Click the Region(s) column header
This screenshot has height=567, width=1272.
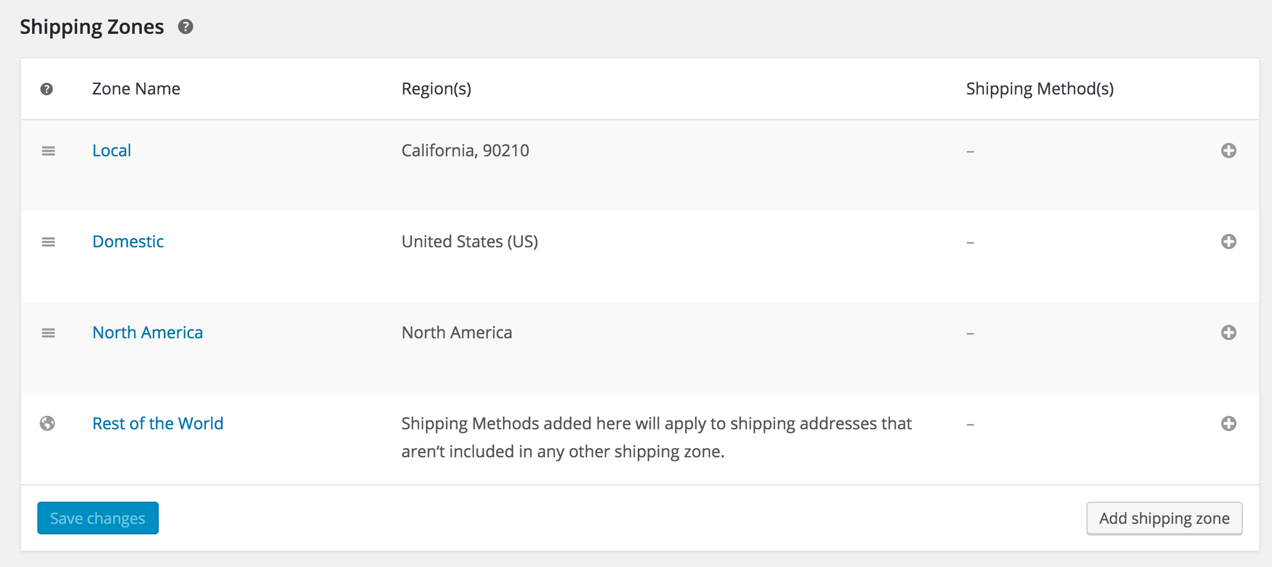click(436, 89)
